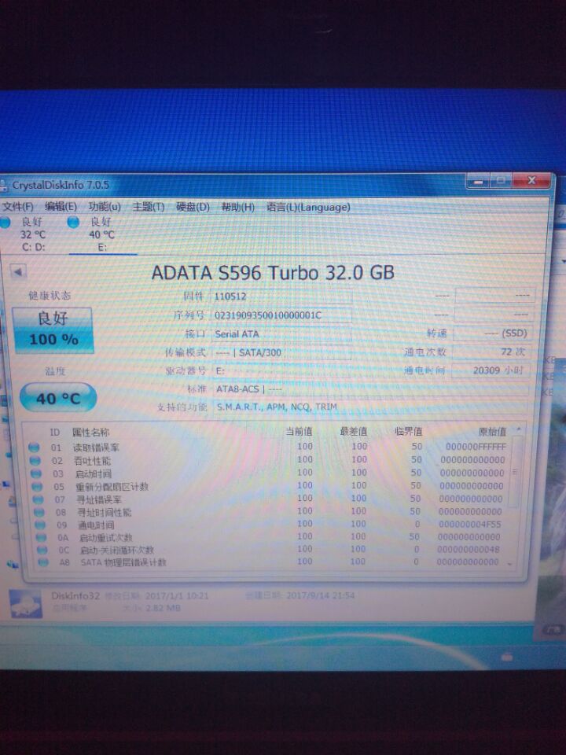The width and height of the screenshot is (566, 755).
Task: Click the power on count field 72 次
Action: 491,352
